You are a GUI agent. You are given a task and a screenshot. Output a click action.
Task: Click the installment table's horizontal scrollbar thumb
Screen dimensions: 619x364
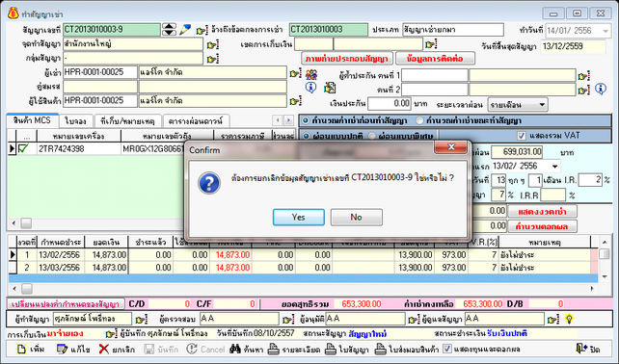(26, 289)
